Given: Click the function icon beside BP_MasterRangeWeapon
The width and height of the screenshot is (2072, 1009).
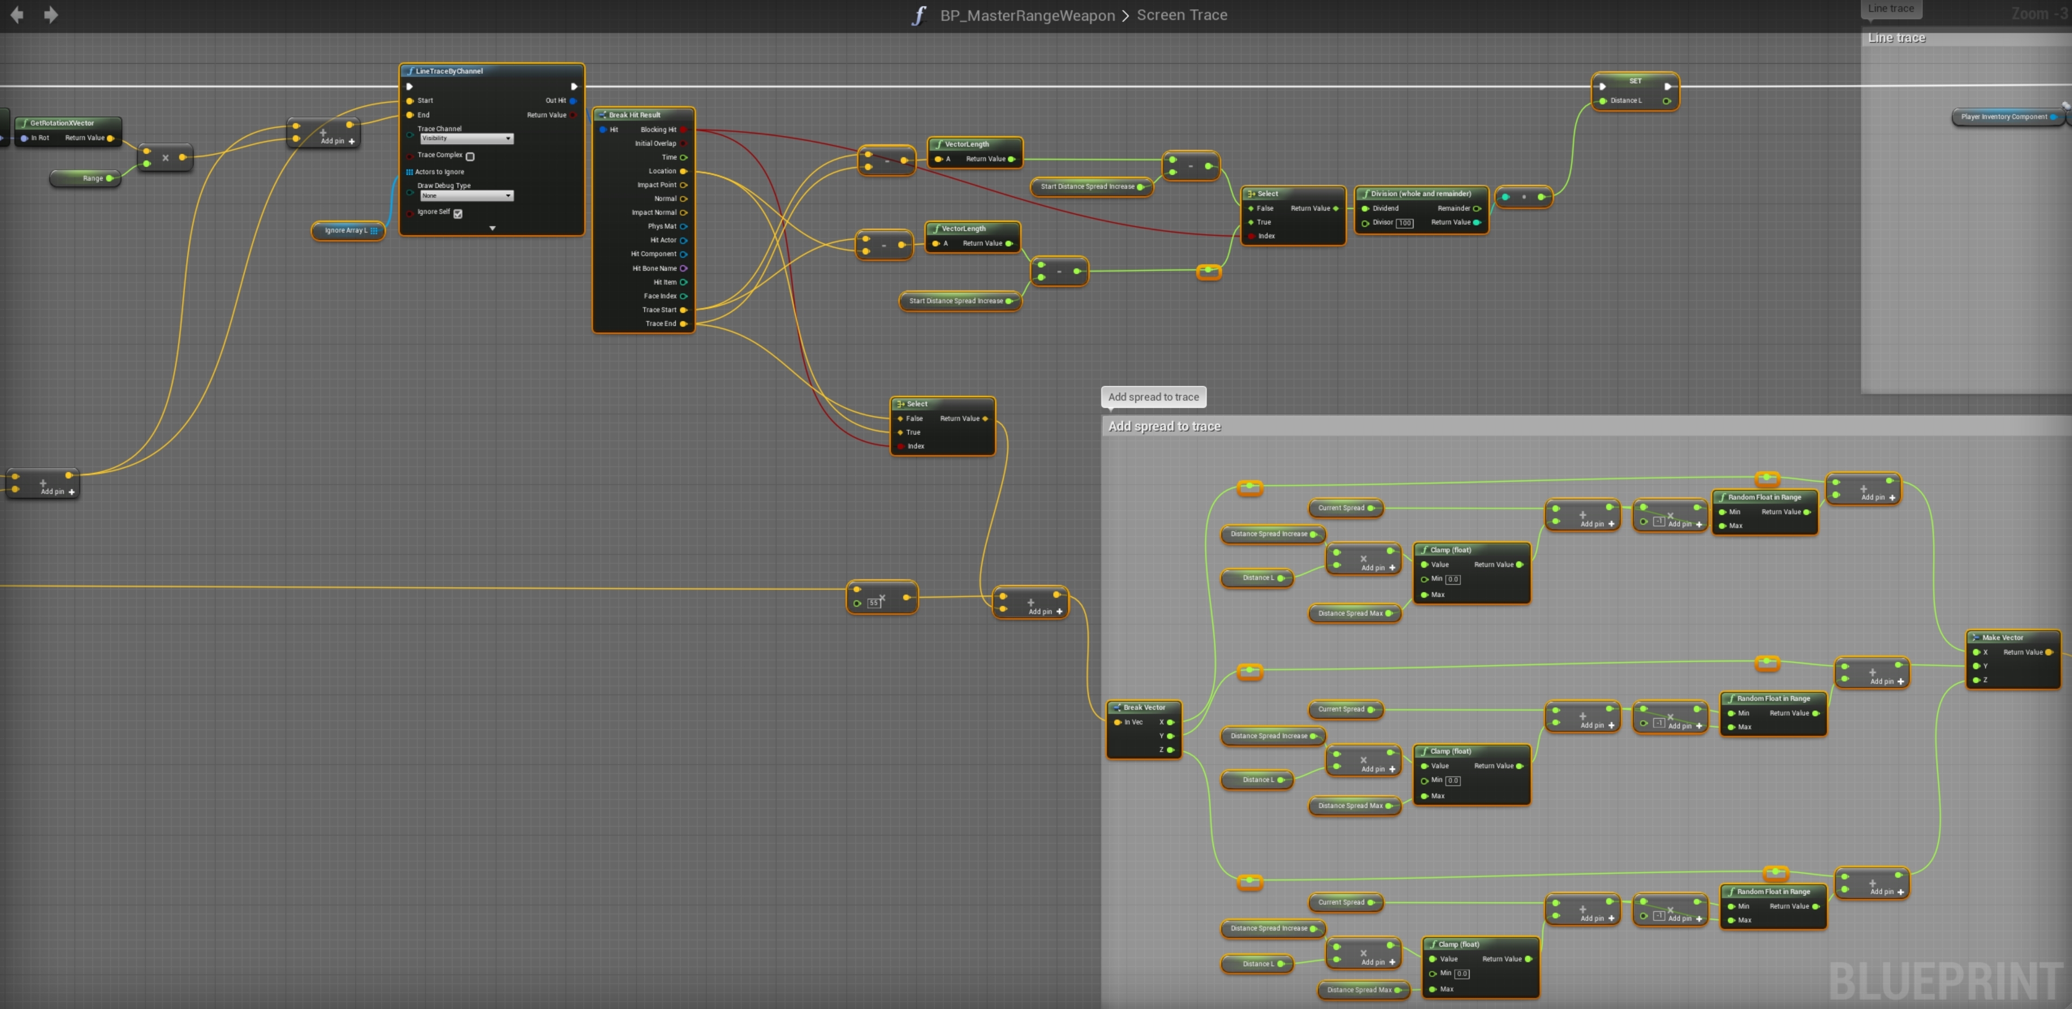Looking at the screenshot, I should pos(918,15).
